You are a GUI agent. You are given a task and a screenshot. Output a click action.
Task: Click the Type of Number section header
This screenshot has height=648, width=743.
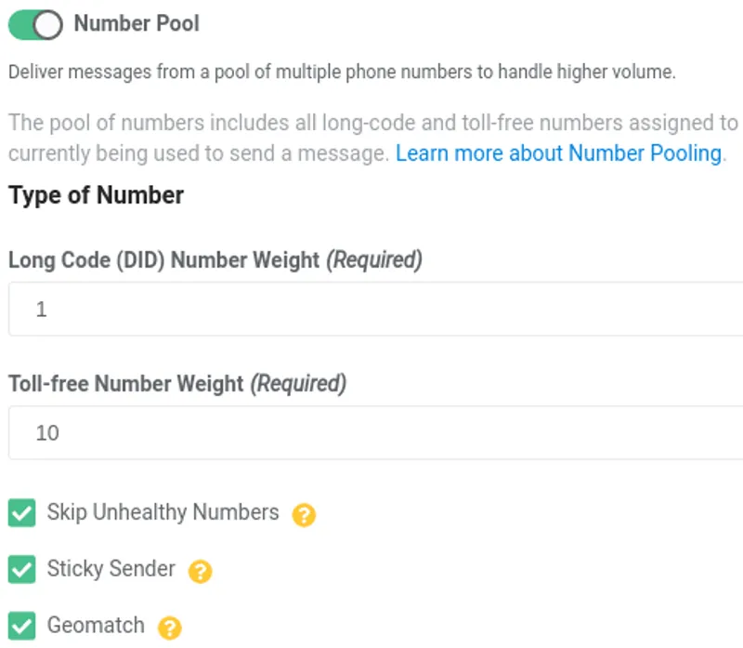tap(94, 195)
